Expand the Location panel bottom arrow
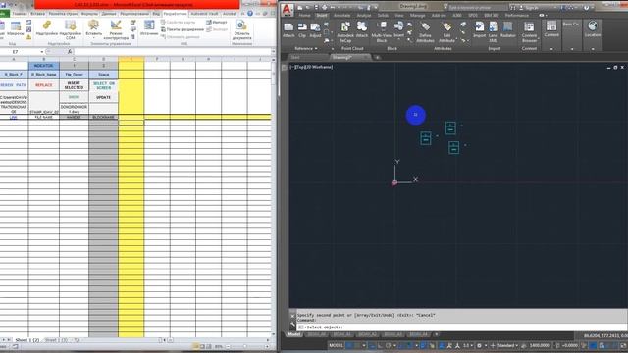This screenshot has width=628, height=353. [593, 49]
